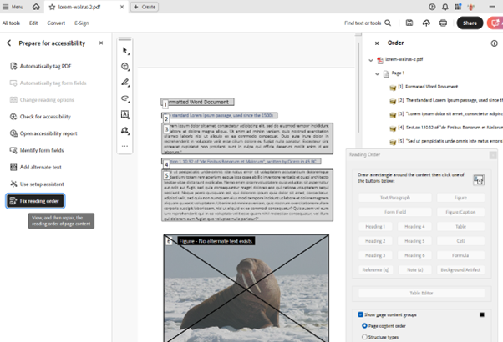Screen dimensions: 503x342
Task: Click the draw rectangle selection icon
Action: click(479, 180)
